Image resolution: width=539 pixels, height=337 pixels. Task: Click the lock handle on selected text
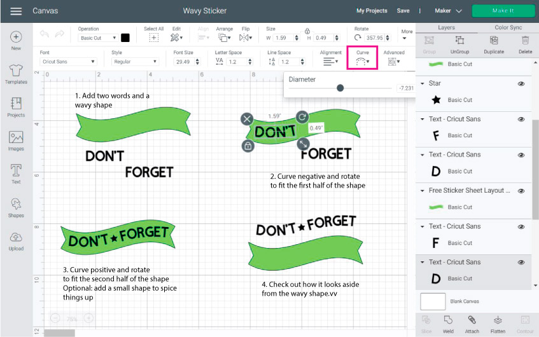[x=248, y=146]
